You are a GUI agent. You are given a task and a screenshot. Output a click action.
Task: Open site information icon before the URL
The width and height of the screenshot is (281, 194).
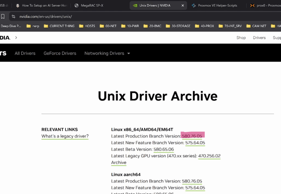pyautogui.click(x=13, y=16)
